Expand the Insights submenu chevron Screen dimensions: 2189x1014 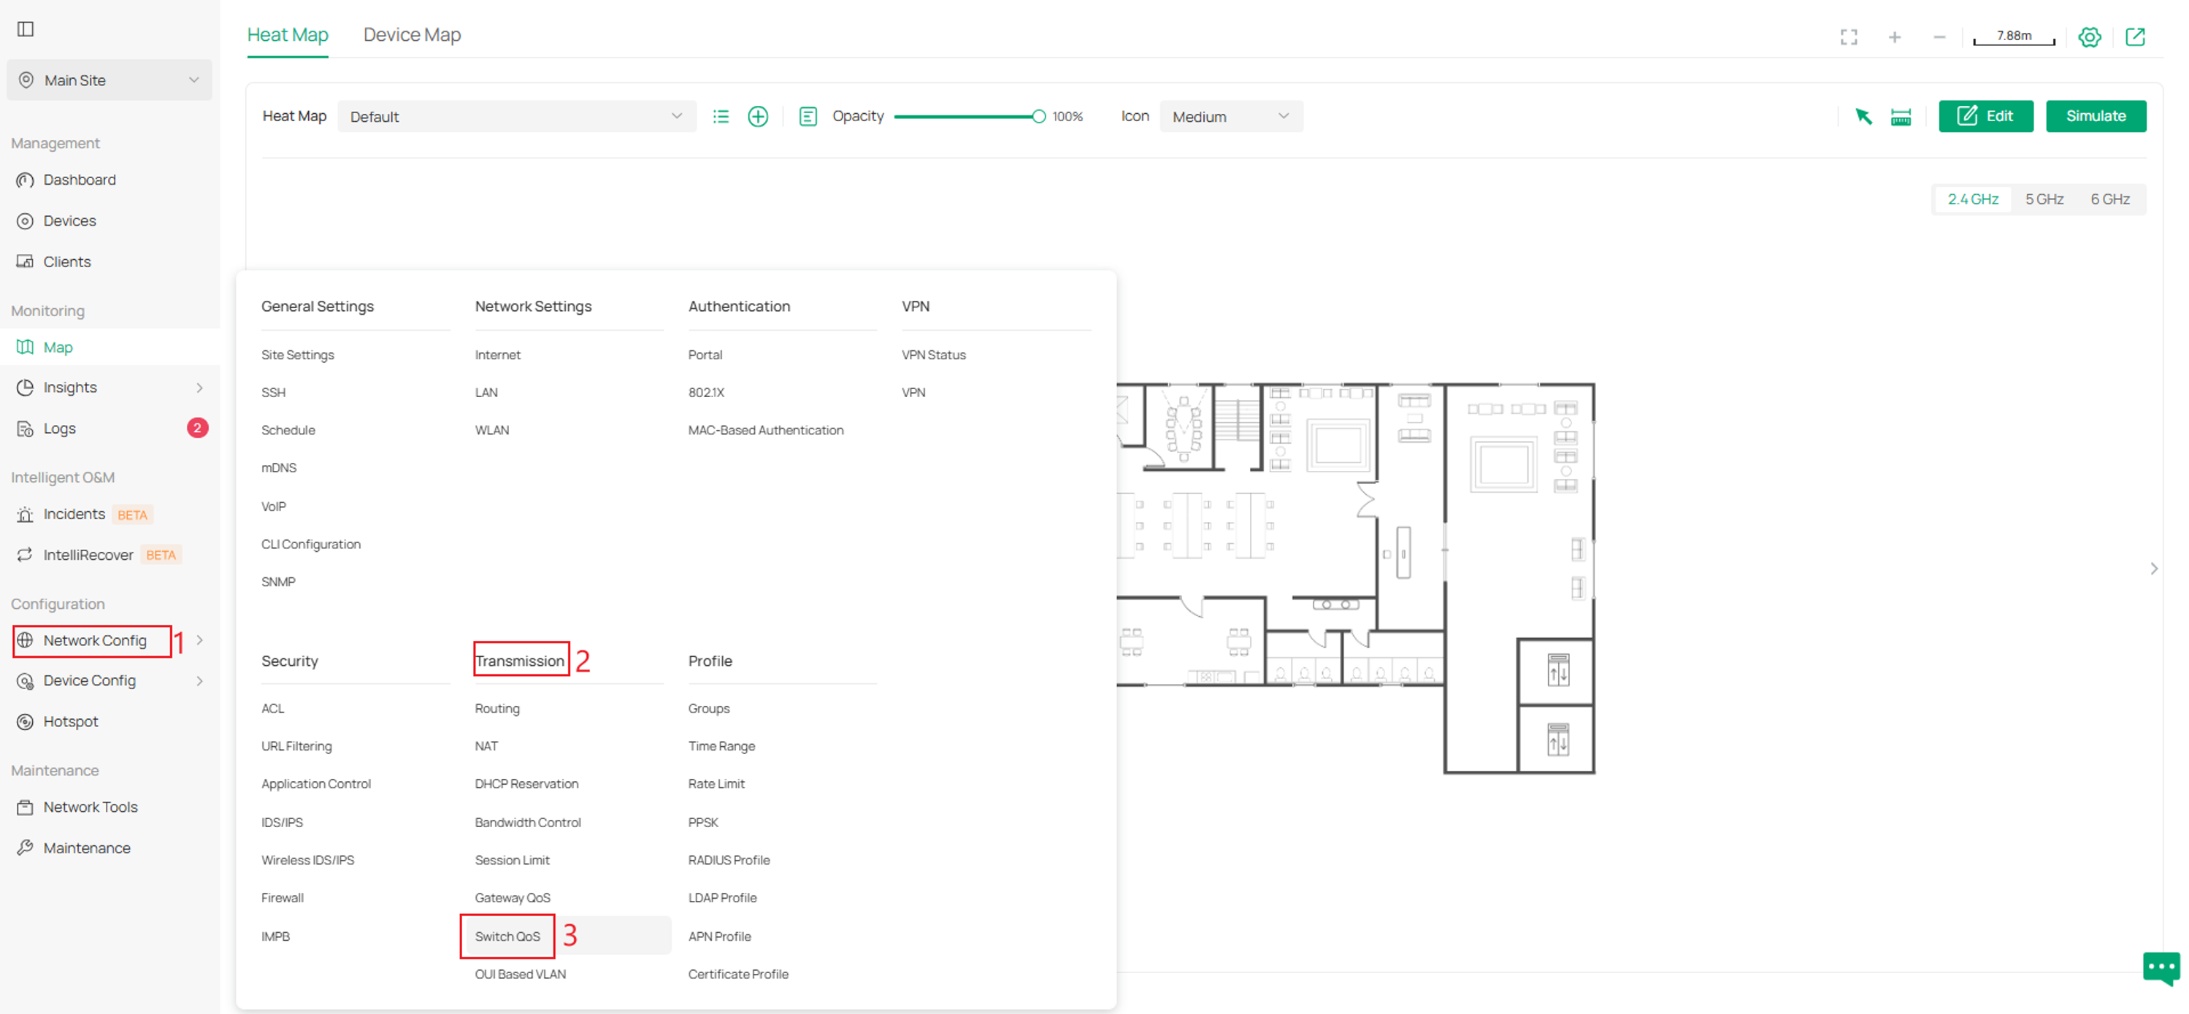(199, 388)
